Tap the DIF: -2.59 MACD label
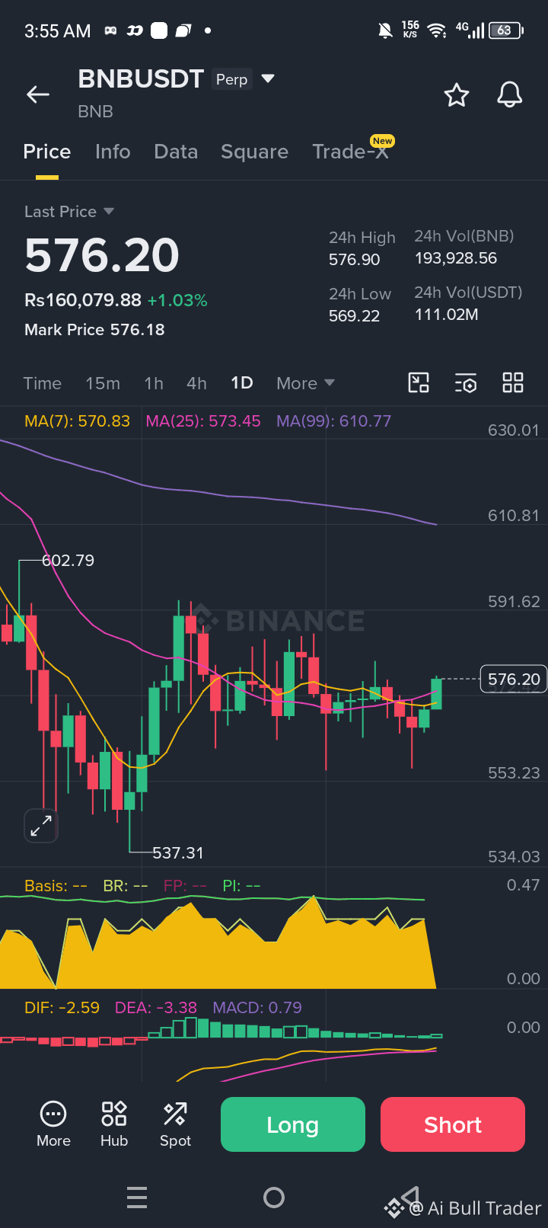The width and height of the screenshot is (548, 1228). pyautogui.click(x=62, y=1007)
